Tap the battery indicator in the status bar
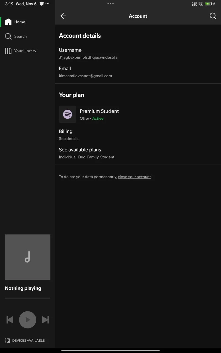This screenshot has height=353, width=221. [x=208, y=4]
